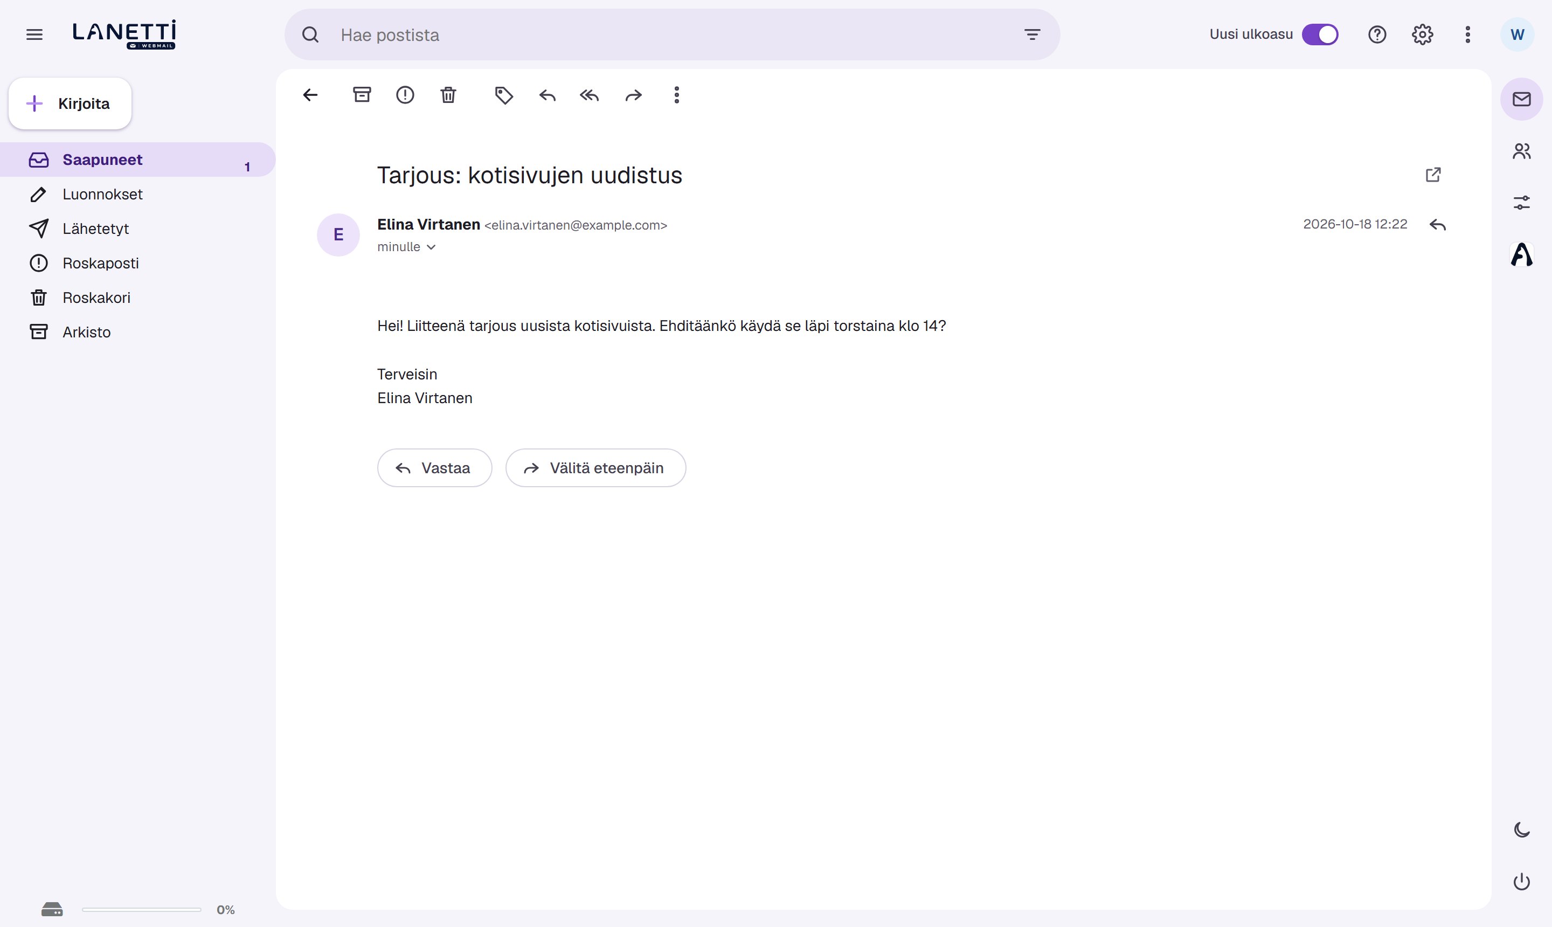
Task: Click the 'Terveisin' closing line
Action: [407, 374]
